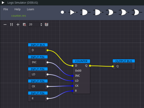Reset zoom with the 1:1 button
The height and width of the screenshot is (108, 144).
tap(12, 24)
